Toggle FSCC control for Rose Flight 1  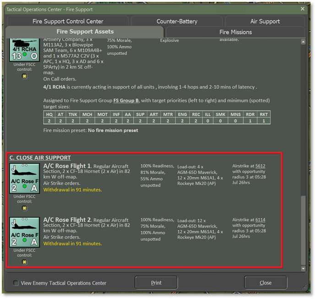[x=24, y=207]
